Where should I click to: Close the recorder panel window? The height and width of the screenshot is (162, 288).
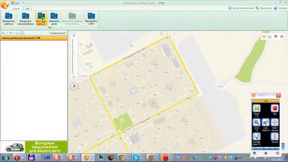tap(278, 95)
